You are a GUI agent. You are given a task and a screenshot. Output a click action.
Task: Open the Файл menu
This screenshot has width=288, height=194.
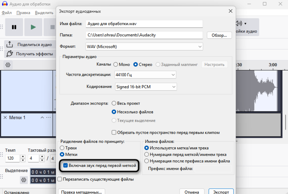point(7,13)
